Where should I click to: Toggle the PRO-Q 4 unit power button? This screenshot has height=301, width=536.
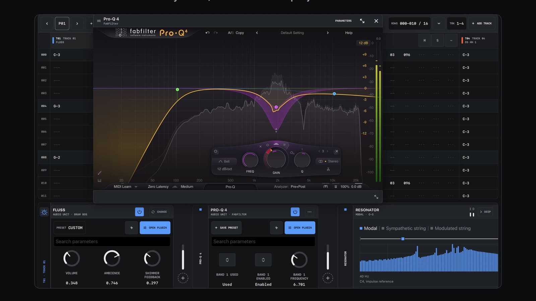point(295,212)
